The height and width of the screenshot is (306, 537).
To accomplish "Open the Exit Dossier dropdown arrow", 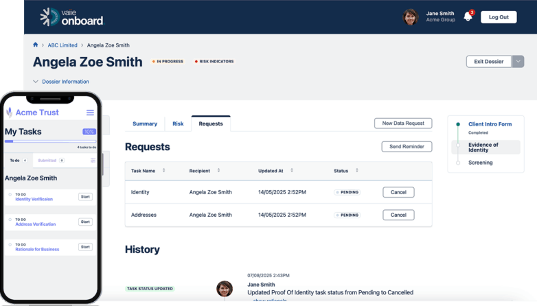I will click(518, 62).
